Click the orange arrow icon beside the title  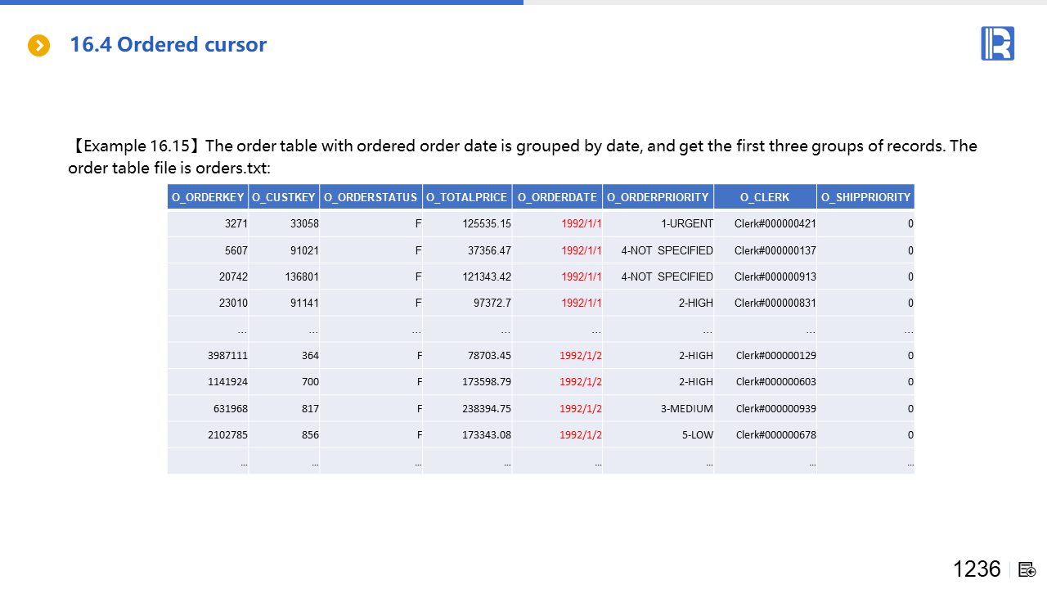point(38,46)
